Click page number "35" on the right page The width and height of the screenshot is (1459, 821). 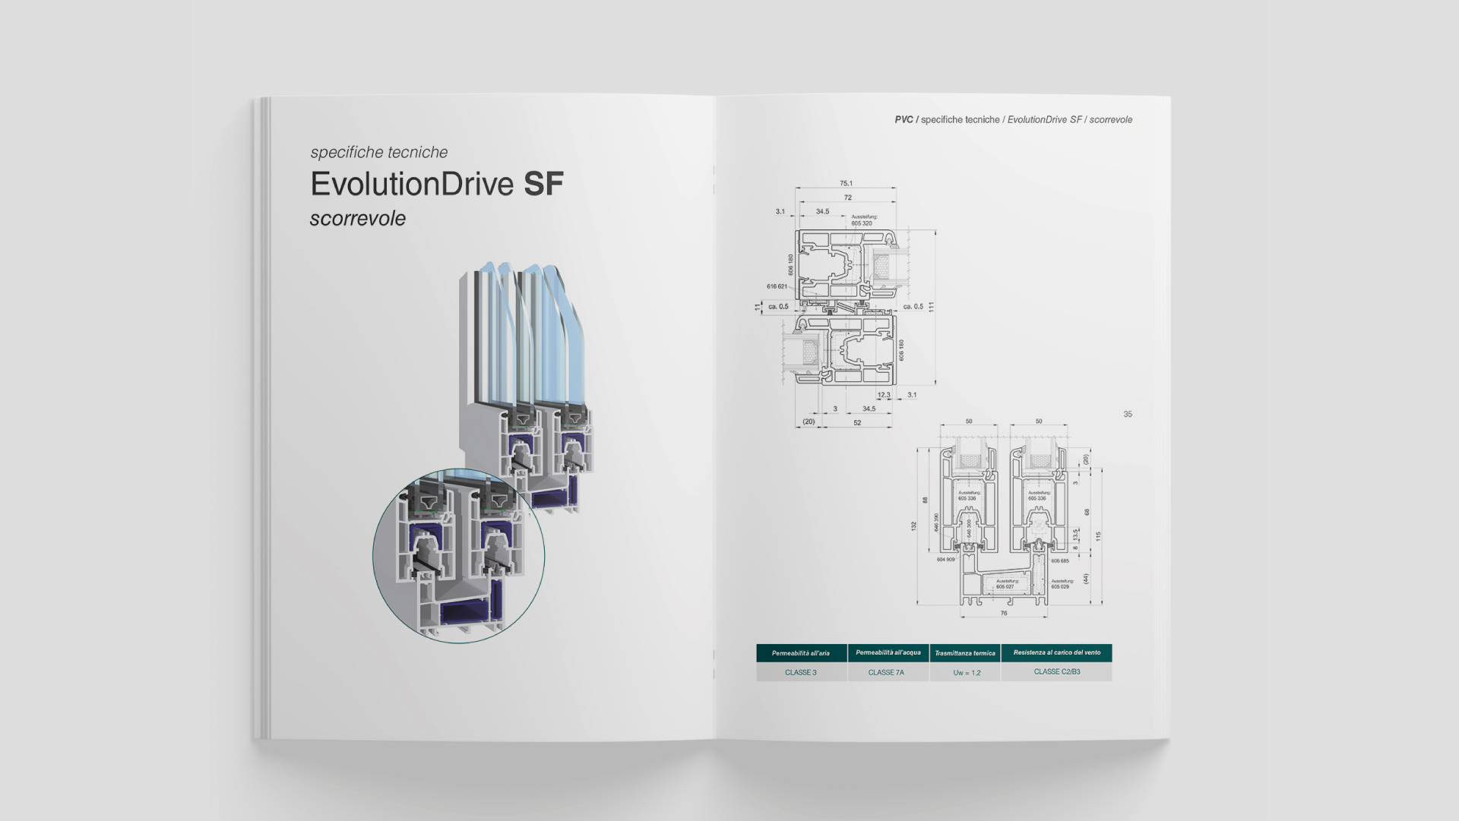1128,414
